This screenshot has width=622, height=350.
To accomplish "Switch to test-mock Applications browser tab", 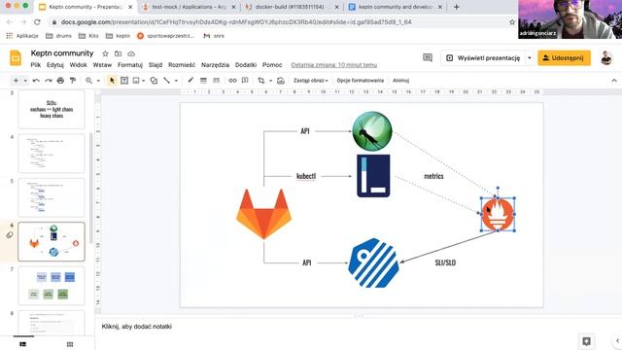I will (x=190, y=7).
